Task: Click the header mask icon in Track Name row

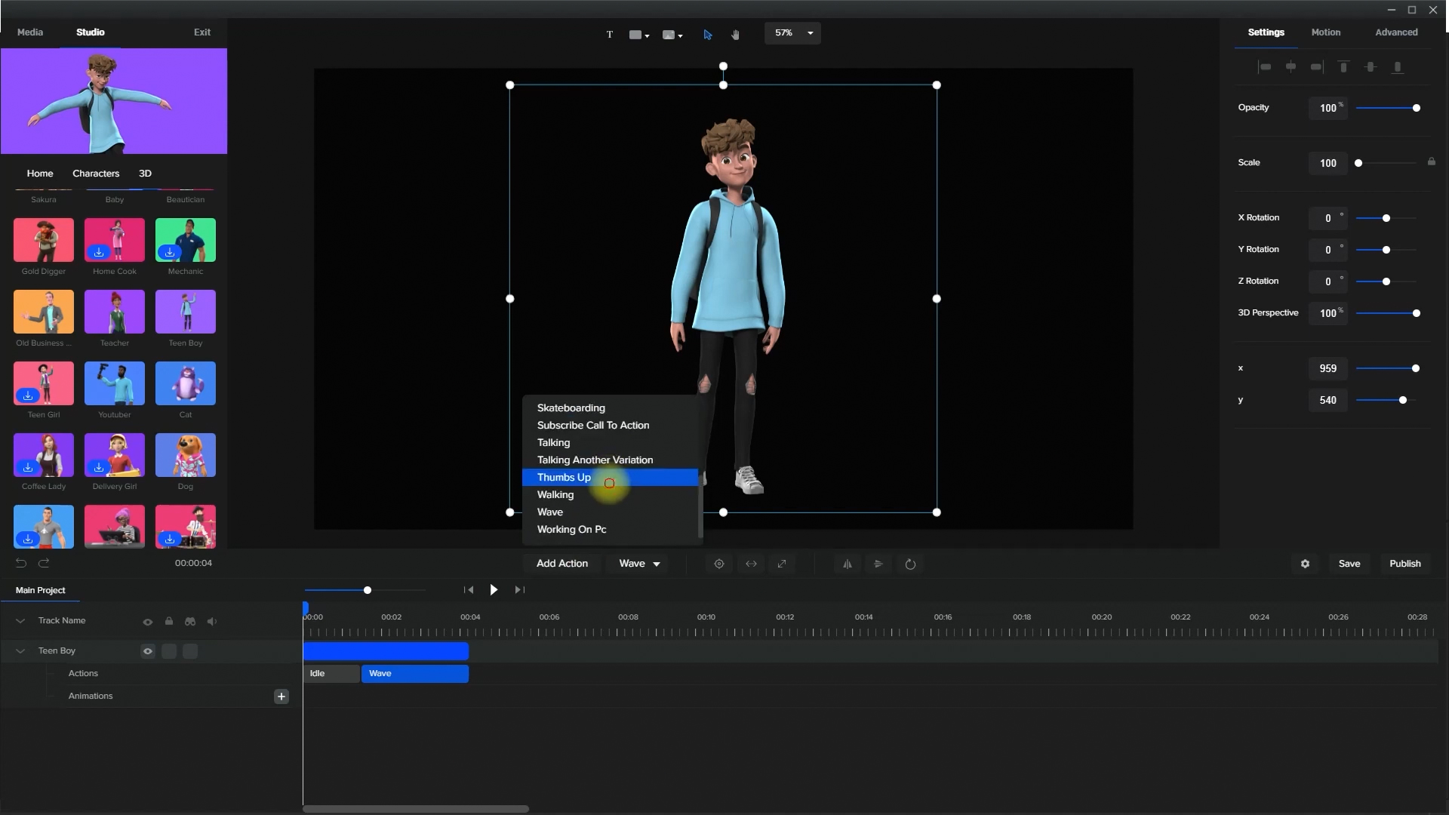Action: 190,621
